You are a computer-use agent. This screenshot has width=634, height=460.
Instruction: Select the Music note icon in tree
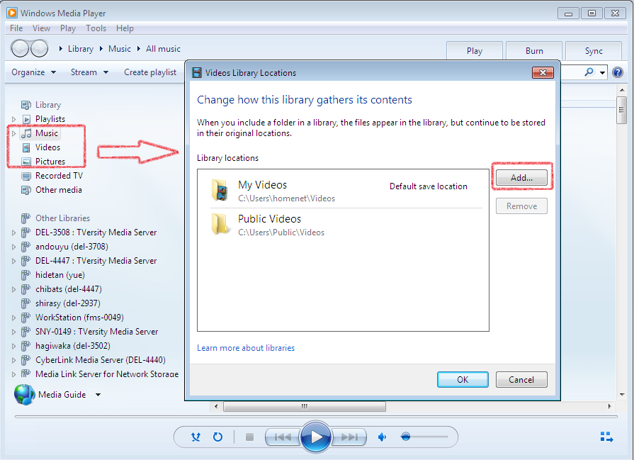[x=26, y=133]
